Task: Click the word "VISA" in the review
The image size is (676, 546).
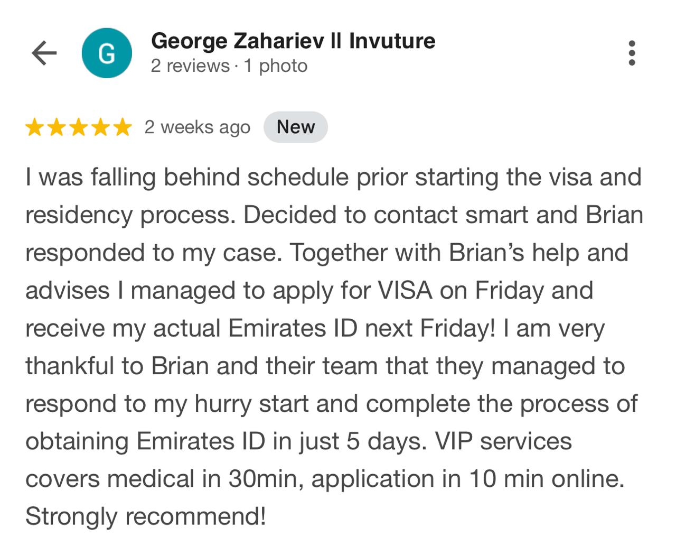Action: pyautogui.click(x=405, y=291)
